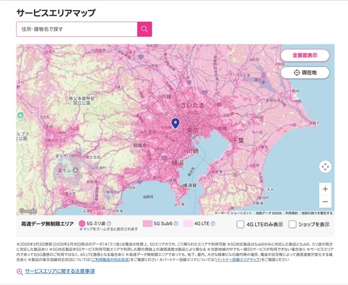Focus the address or building search field
Viewport: 348px width, 285px height.
point(77,29)
